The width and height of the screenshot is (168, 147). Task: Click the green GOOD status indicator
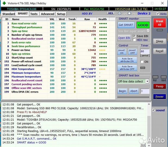pyautogui.click(x=143, y=25)
